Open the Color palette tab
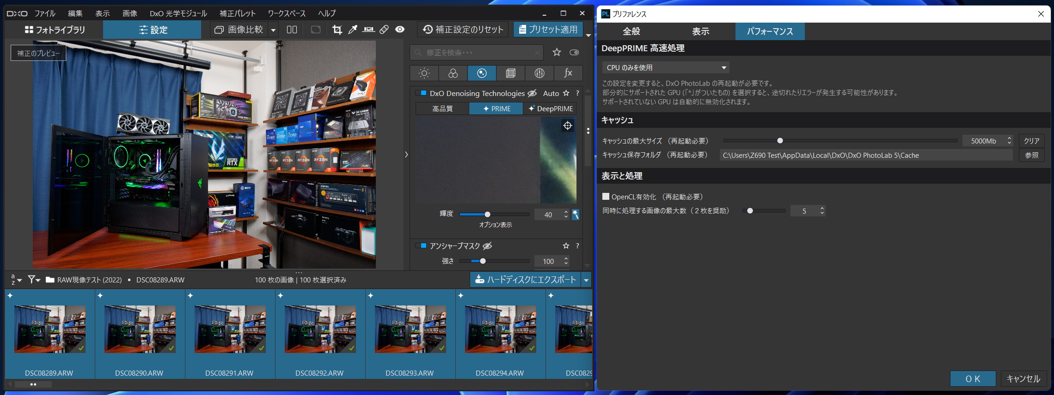The width and height of the screenshot is (1054, 395). [x=453, y=73]
